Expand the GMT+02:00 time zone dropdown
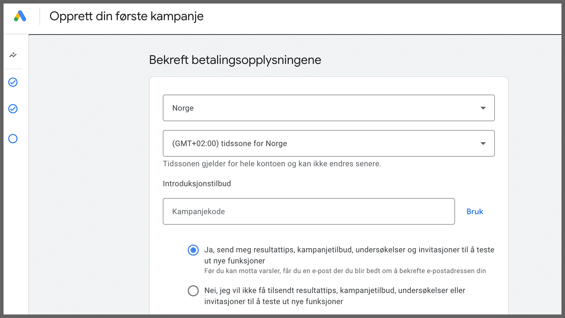565x318 pixels. (x=328, y=143)
